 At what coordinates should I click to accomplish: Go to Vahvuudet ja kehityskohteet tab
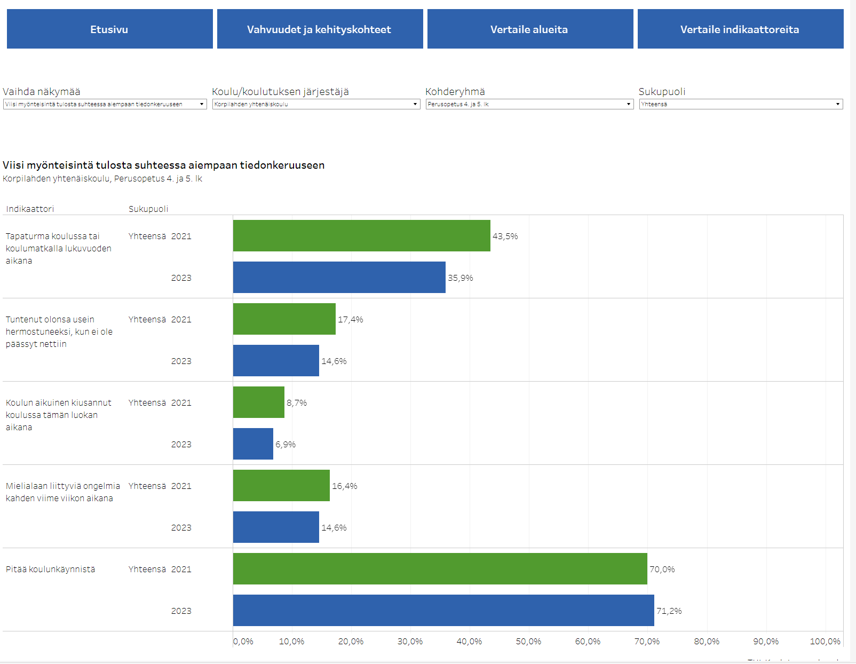pyautogui.click(x=319, y=29)
